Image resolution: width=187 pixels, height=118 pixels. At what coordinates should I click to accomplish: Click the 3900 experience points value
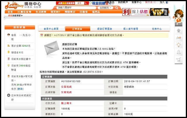[22, 66]
